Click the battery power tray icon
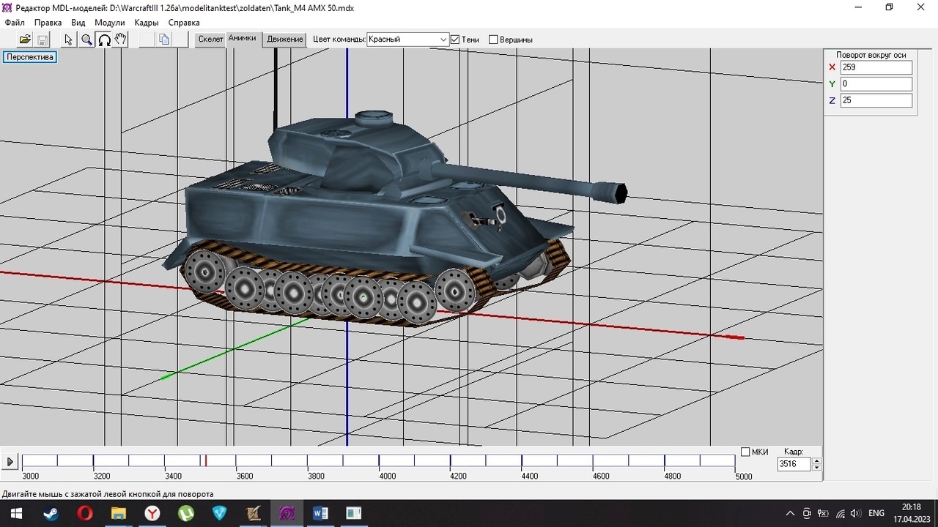Image resolution: width=938 pixels, height=527 pixels. (823, 513)
